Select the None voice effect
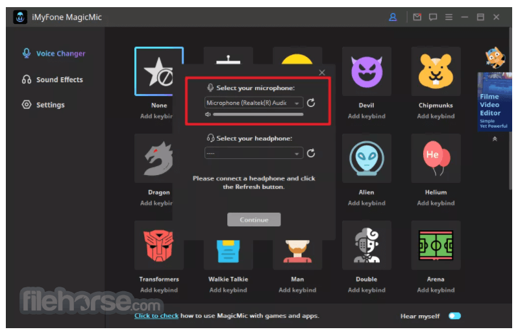This screenshot has height=334, width=518. point(158,71)
